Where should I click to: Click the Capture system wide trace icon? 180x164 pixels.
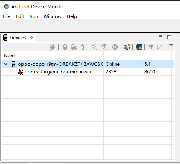[150, 47]
